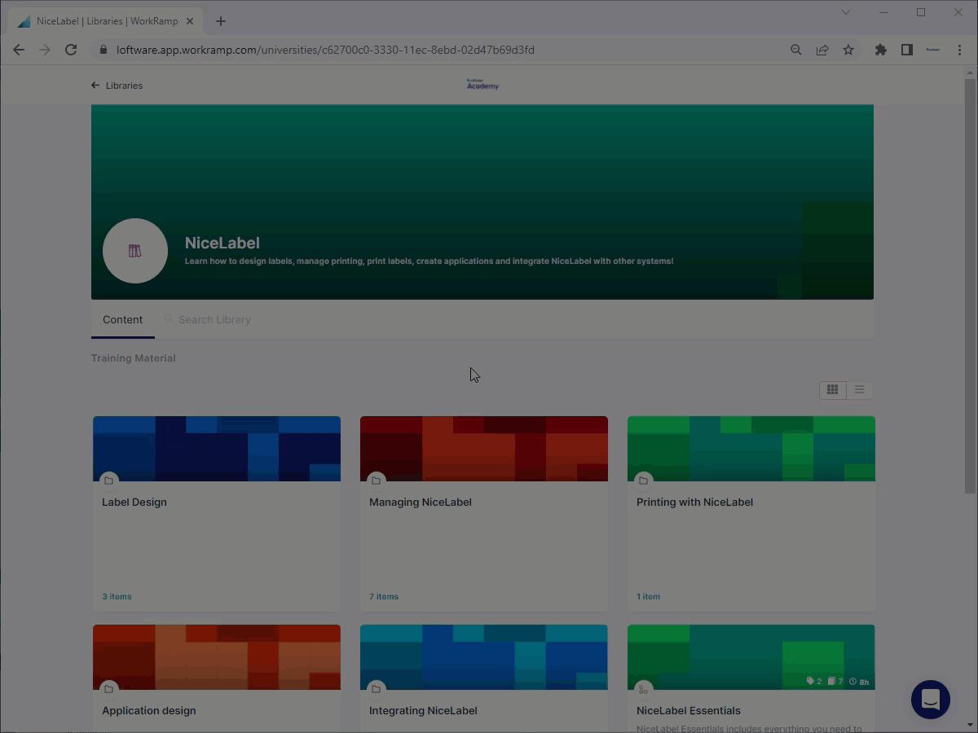
Task: Click the Integrating NiceLabel blue thumbnail
Action: click(x=484, y=657)
